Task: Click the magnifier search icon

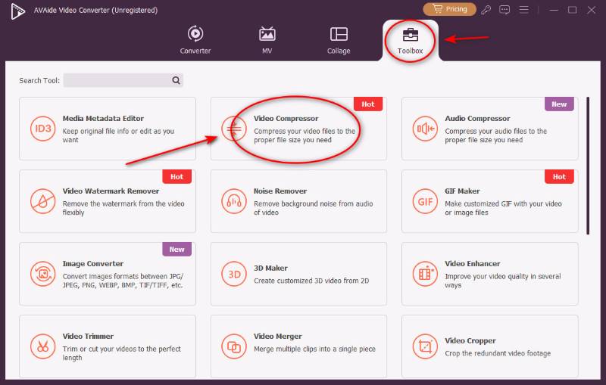Action: coord(176,80)
